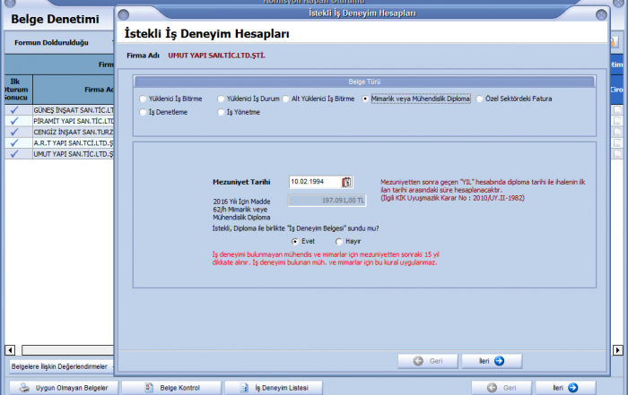Open the Mezuniyet Tarihi calendar picker
This screenshot has height=395, width=628.
click(x=347, y=182)
